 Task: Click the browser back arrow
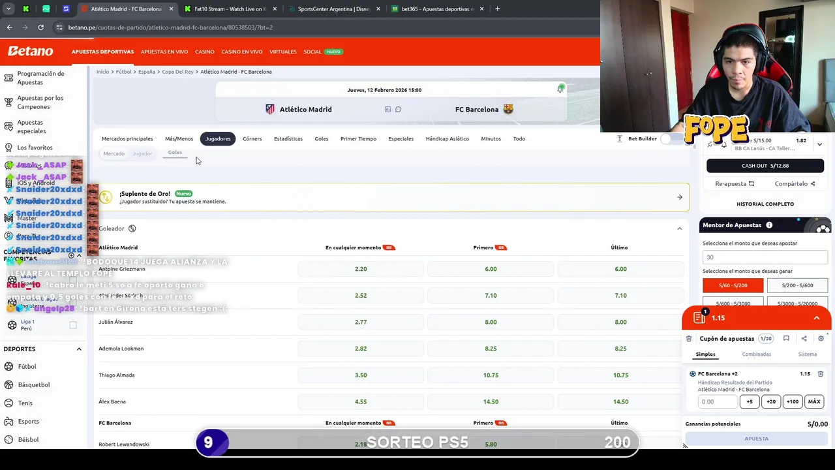click(x=9, y=27)
